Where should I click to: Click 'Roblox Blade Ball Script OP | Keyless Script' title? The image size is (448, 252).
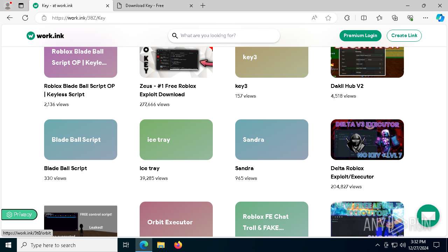[79, 90]
